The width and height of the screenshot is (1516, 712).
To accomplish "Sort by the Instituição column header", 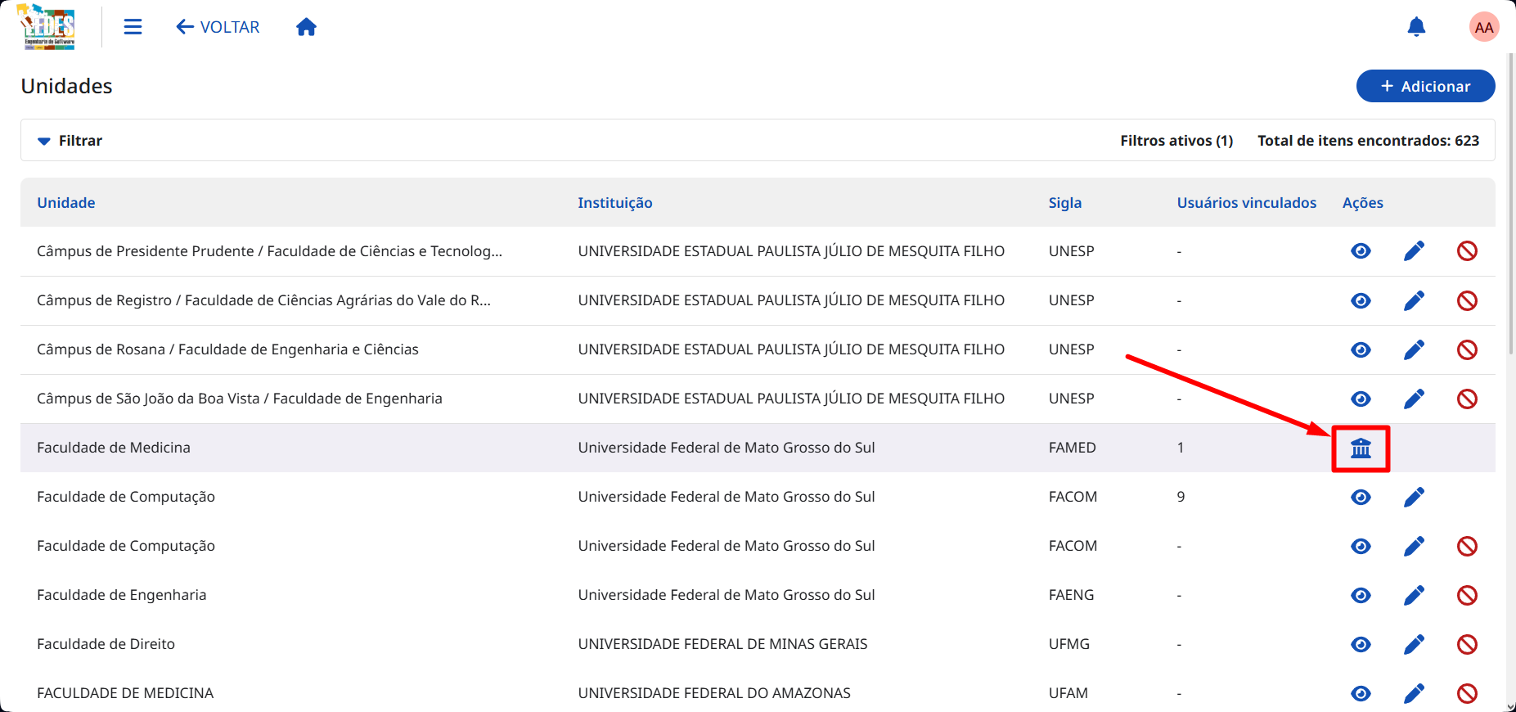I will (615, 203).
